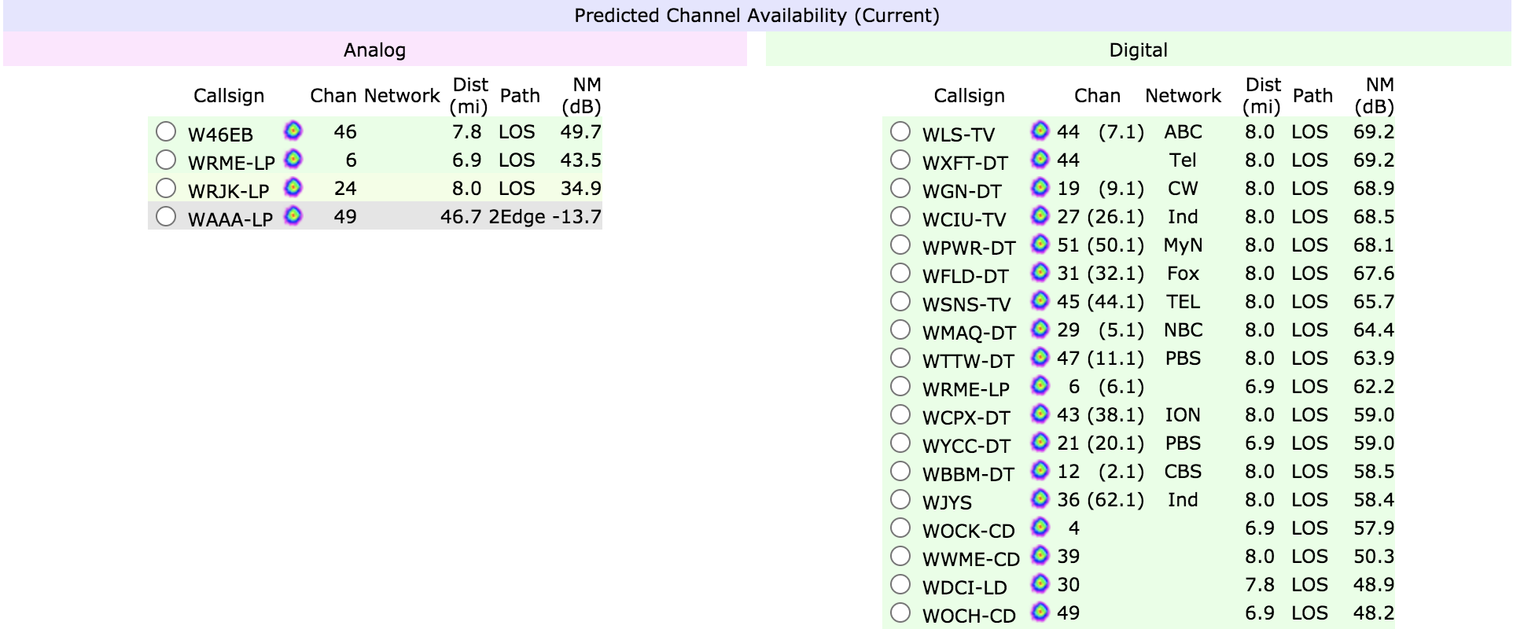Select the WCIU-TV radio button
The width and height of the screenshot is (1513, 629).
pyautogui.click(x=900, y=216)
